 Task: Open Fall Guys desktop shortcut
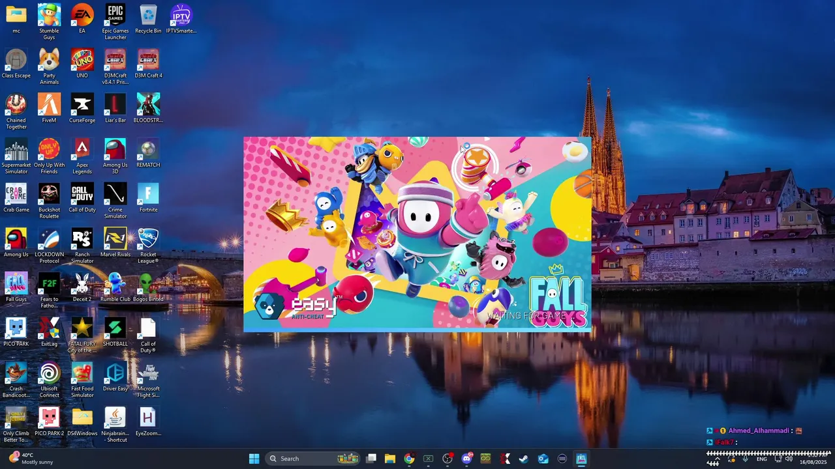[x=16, y=288]
